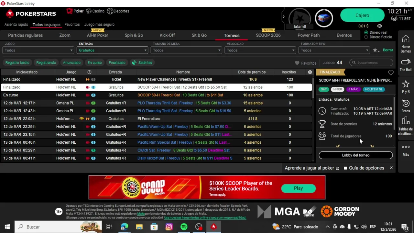Toggle Registrando filter
414x233 pixels.
(46, 63)
